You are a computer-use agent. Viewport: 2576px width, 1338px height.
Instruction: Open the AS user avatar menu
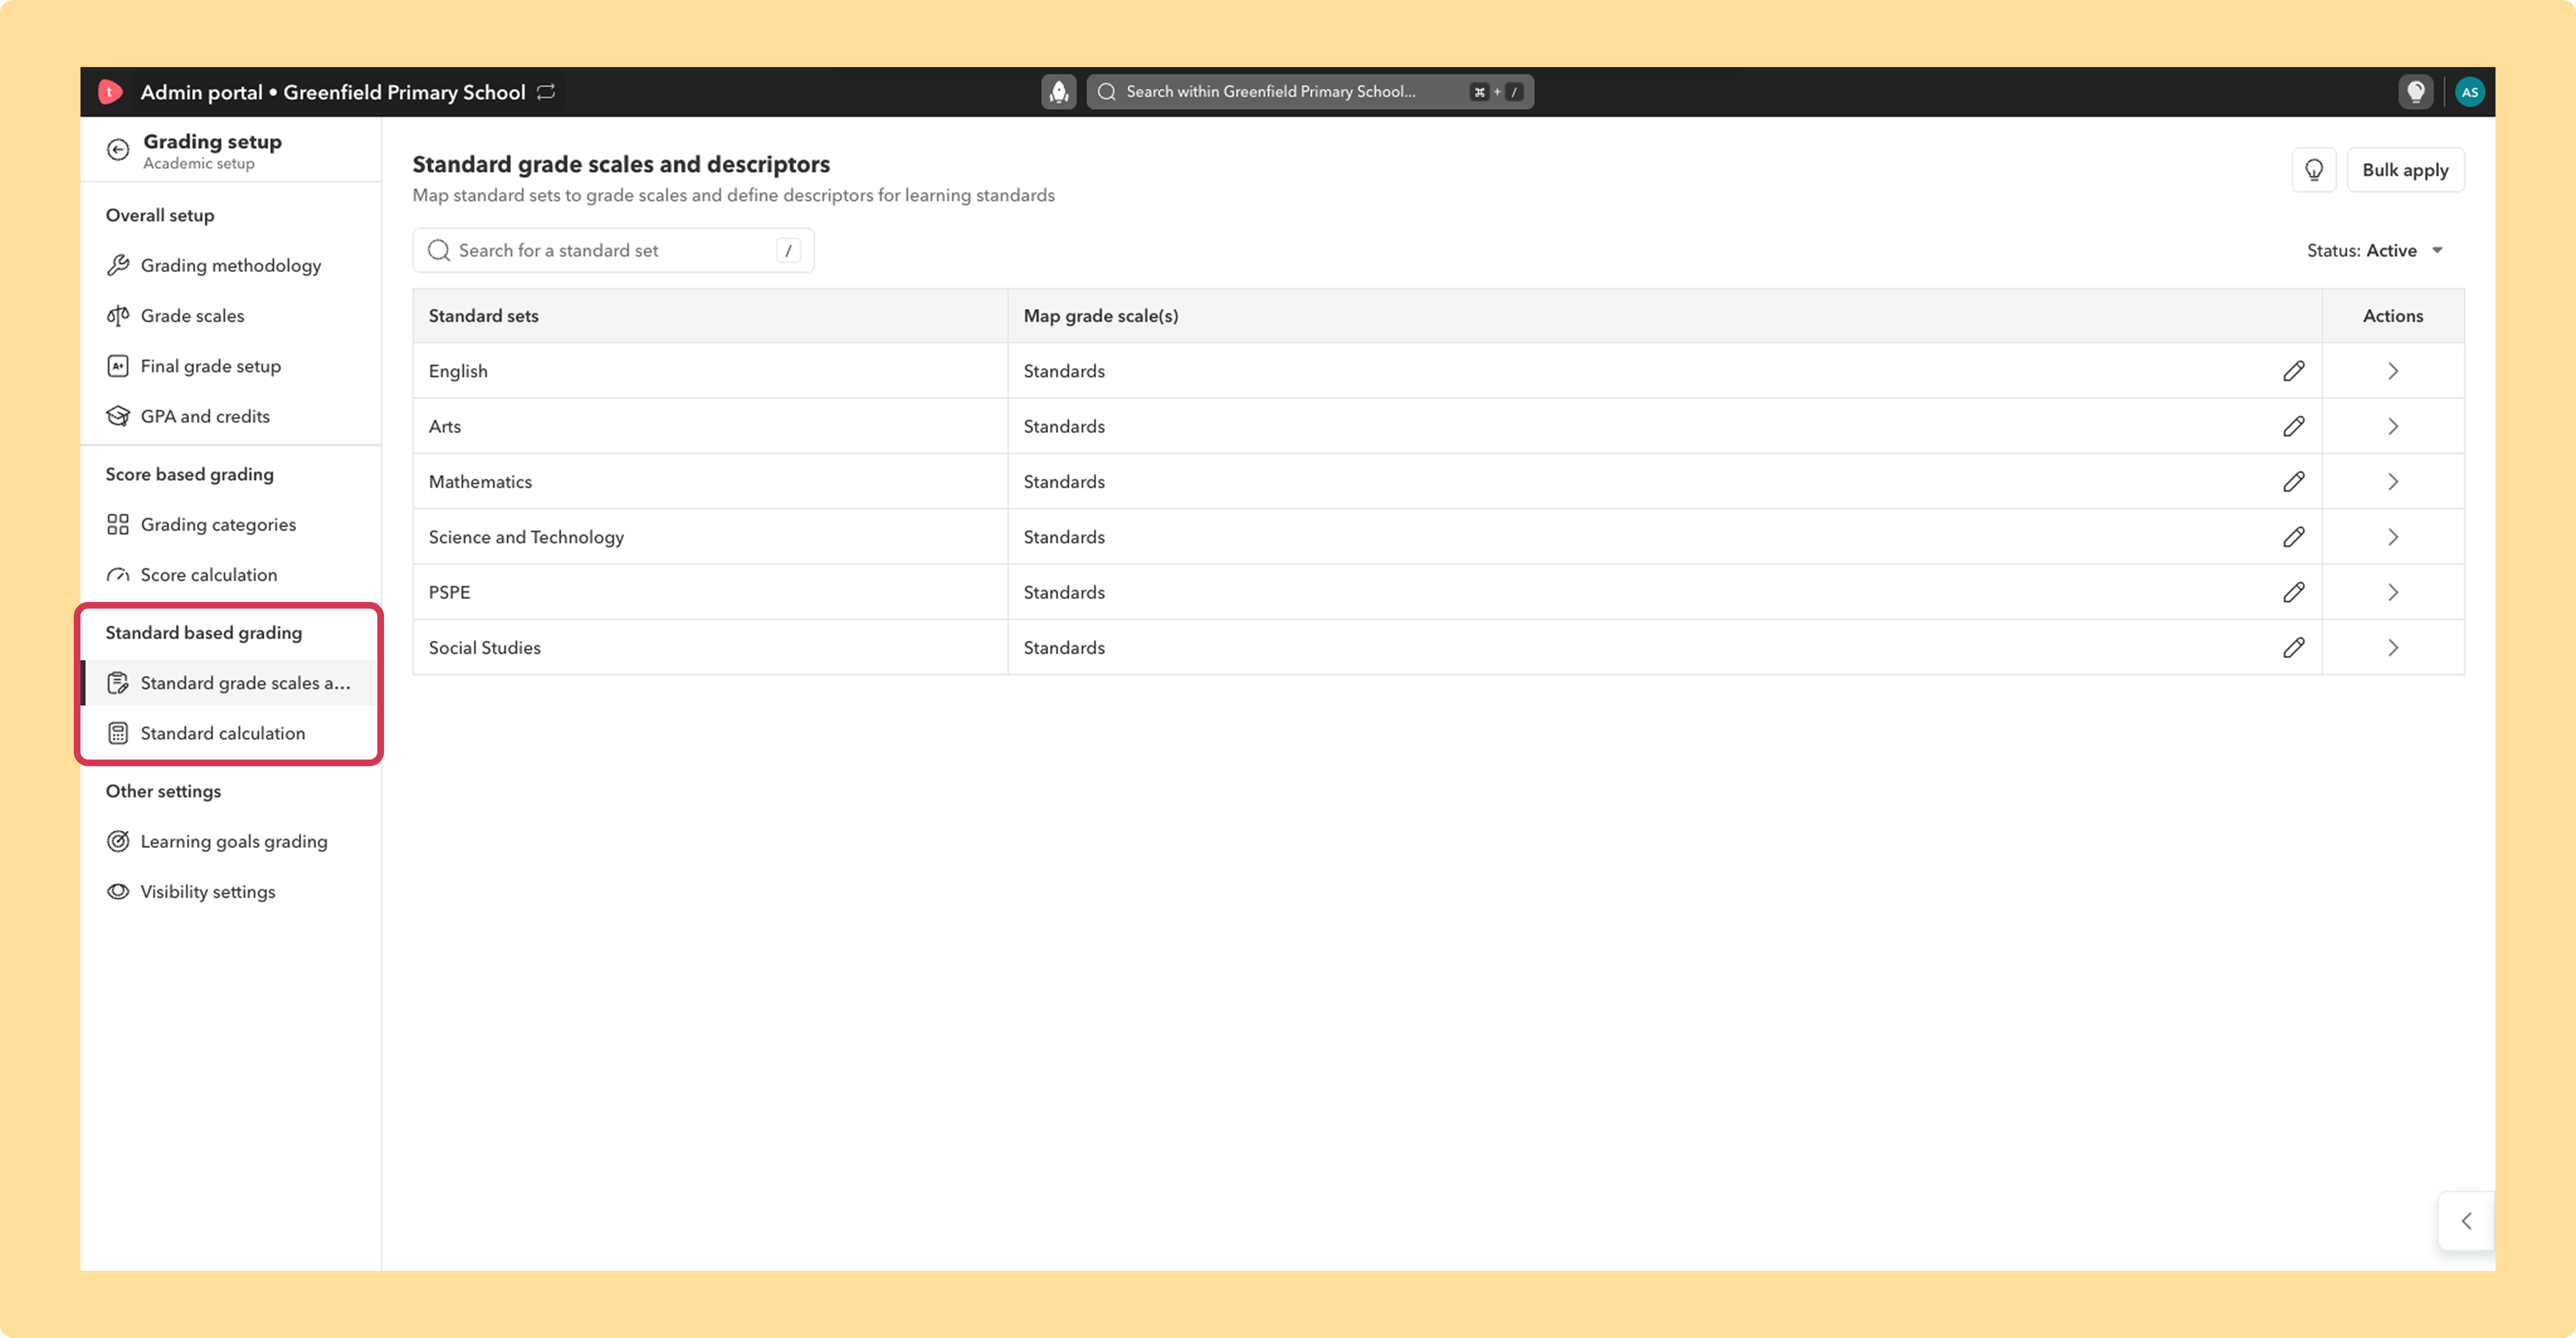(x=2470, y=92)
